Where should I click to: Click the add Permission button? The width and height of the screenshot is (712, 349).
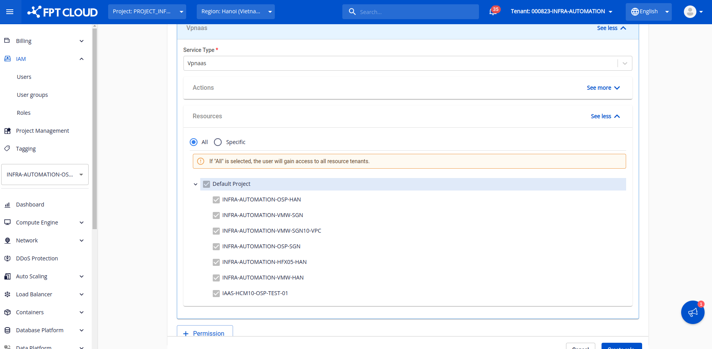(x=205, y=333)
